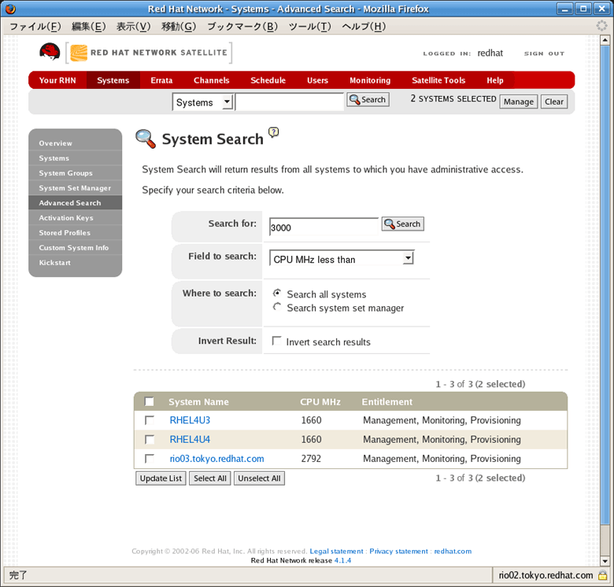Screen dimensions: 614x587
Task: Open the RHEL4U4 system link
Action: point(190,440)
